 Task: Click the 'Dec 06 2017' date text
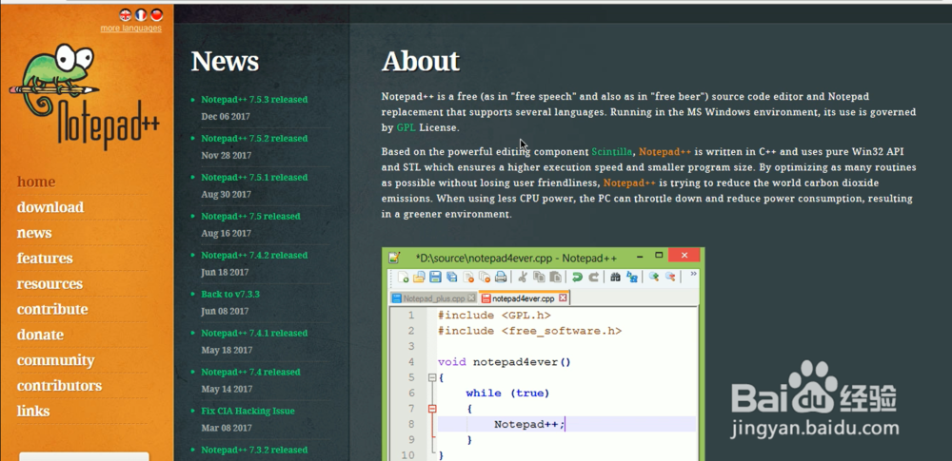[x=226, y=117]
